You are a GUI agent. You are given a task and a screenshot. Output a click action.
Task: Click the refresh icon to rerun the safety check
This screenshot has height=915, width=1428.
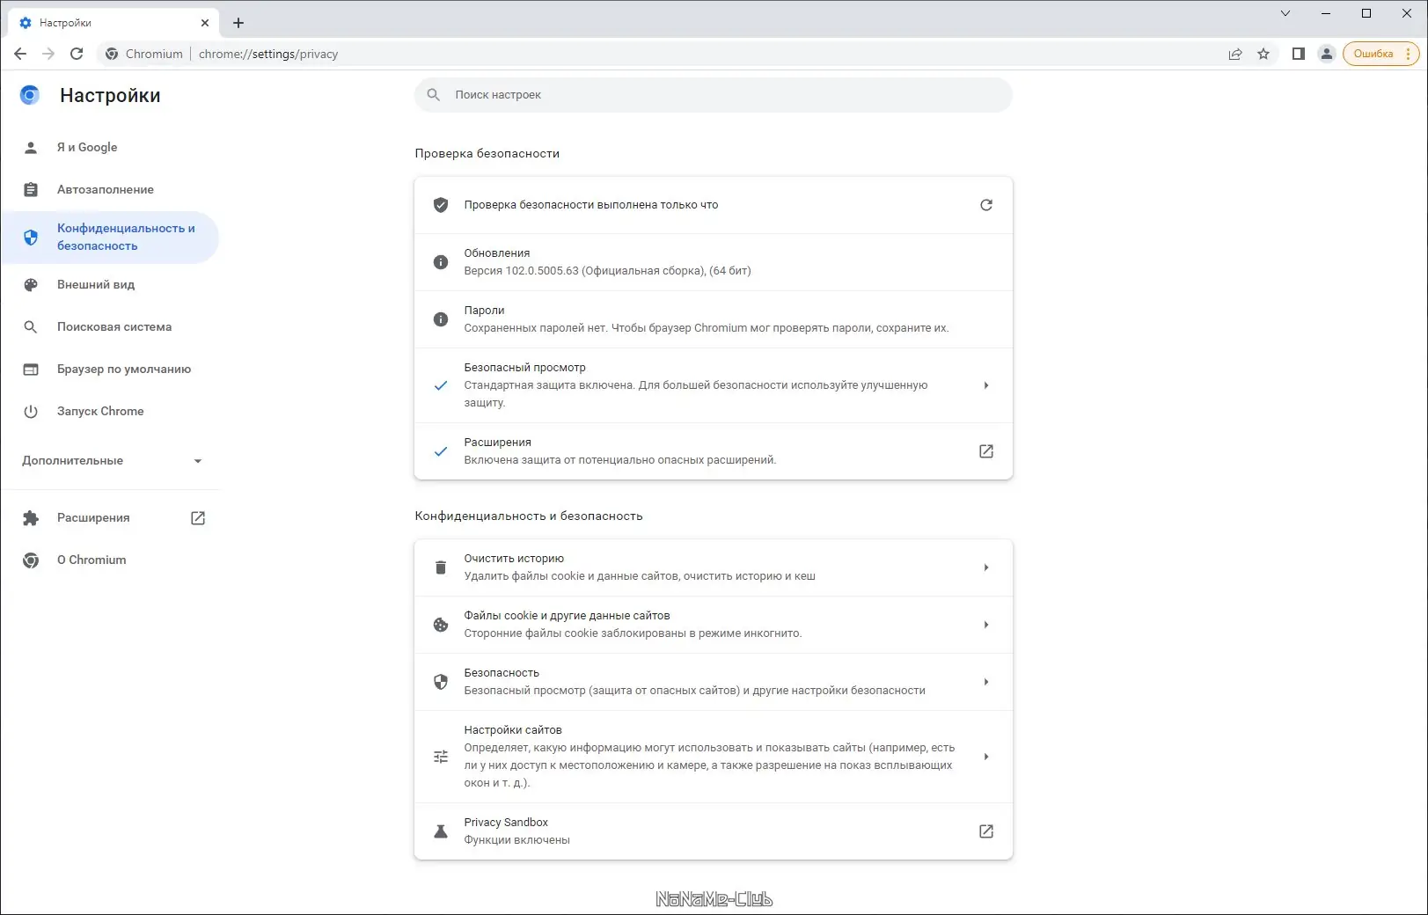985,205
